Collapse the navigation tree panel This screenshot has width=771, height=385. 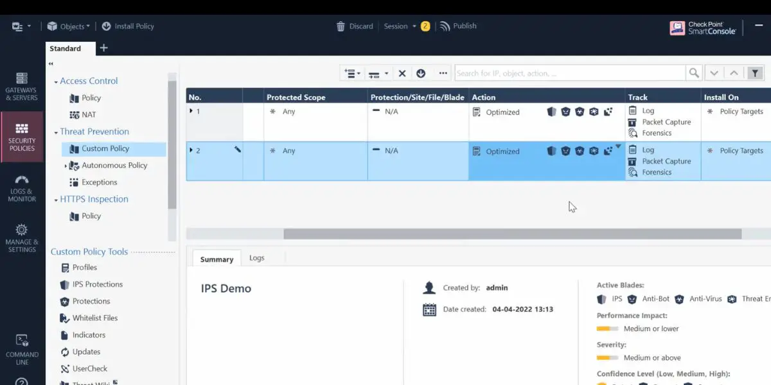(51, 64)
